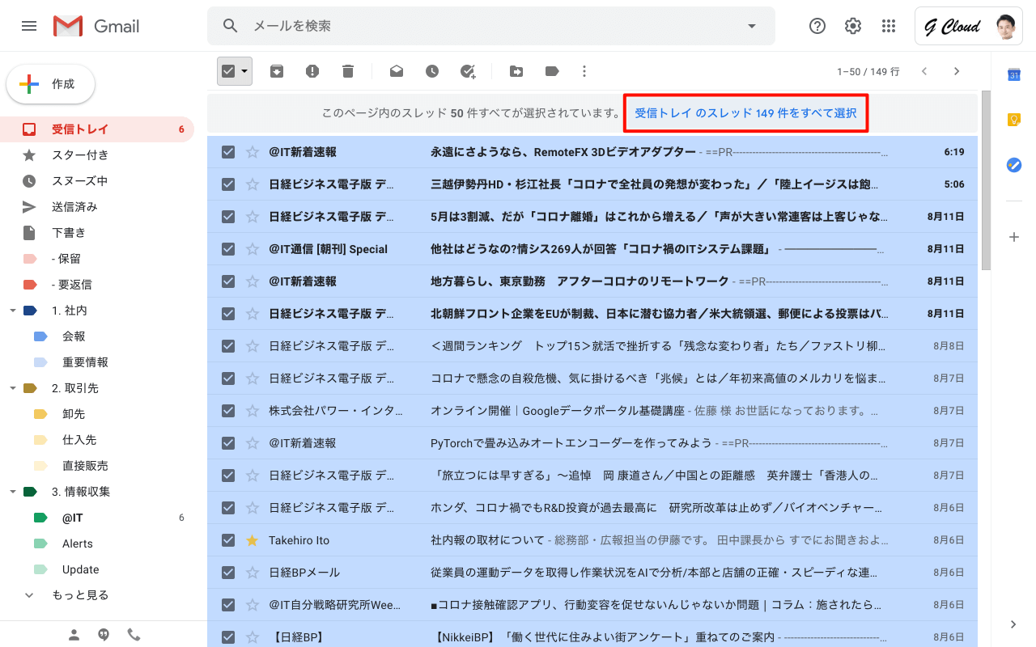Unstar the Takehiro Ito email
1036x647 pixels.
[252, 540]
